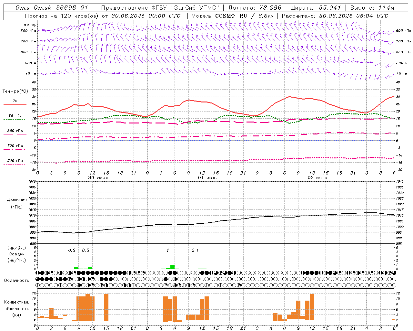
Task: Click the forecast start 30.06.2025 00:00 UTC
Action: (146, 16)
